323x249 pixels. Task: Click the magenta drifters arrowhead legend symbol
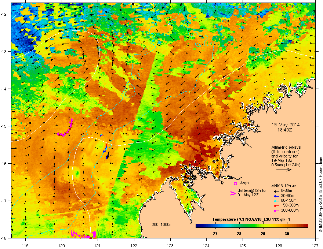click(x=233, y=193)
